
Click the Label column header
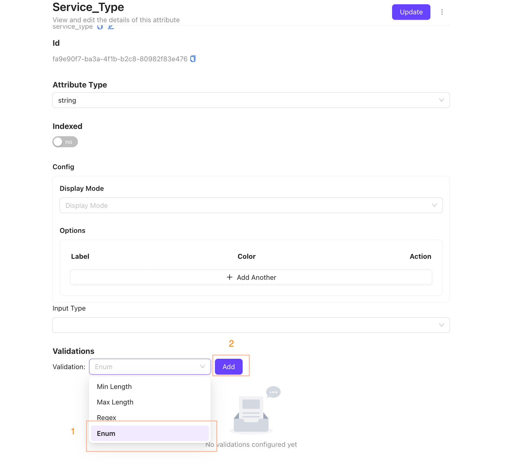click(x=80, y=257)
